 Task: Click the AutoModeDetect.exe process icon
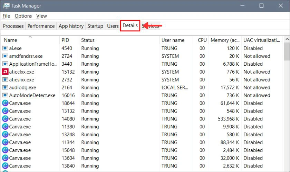(5, 95)
